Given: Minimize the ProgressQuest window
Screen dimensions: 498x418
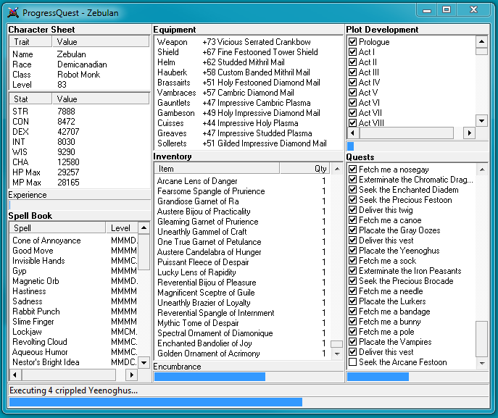Looking at the screenshot, I should pyautogui.click(x=427, y=10).
